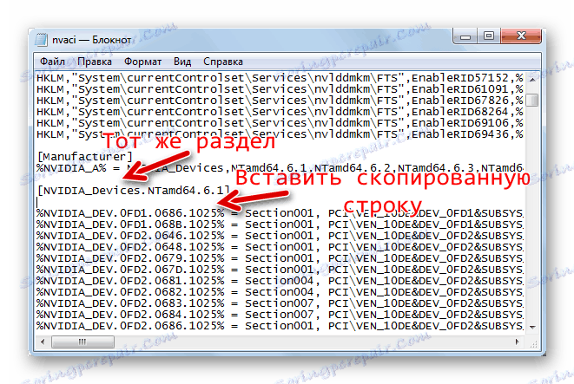Open the Справка menu
This screenshot has width=574, height=384.
[x=223, y=62]
